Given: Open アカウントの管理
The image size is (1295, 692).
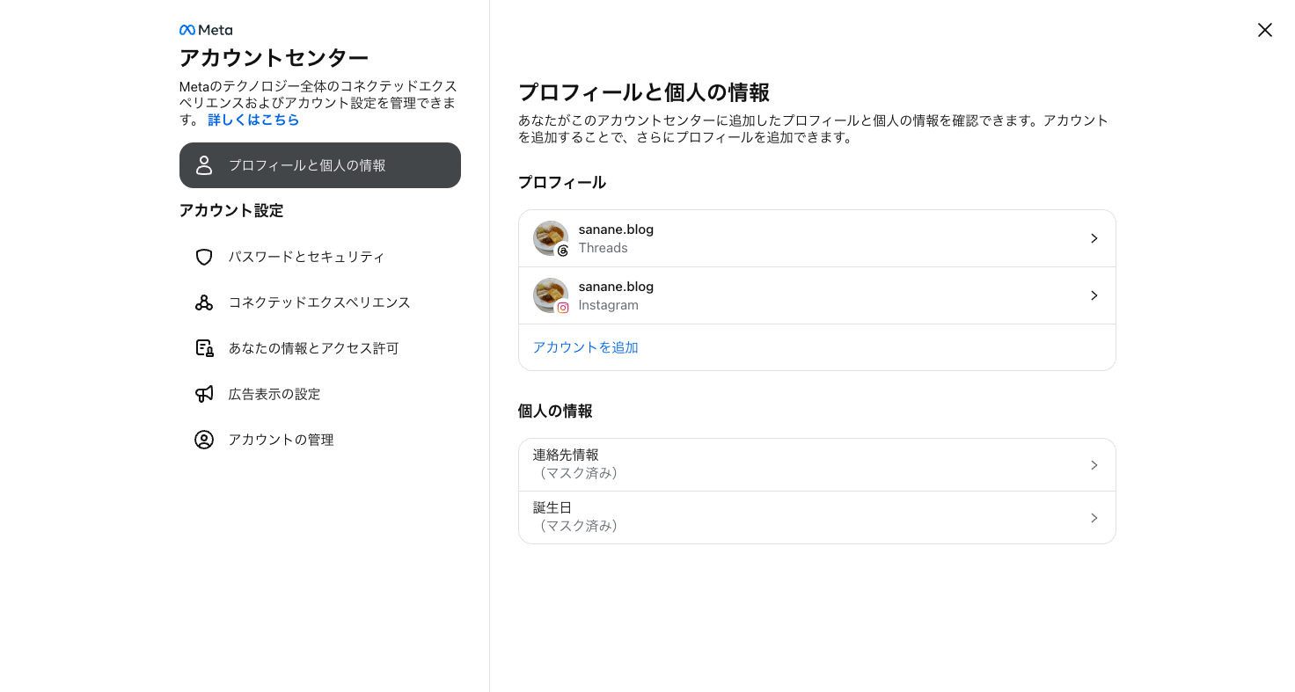Looking at the screenshot, I should point(320,440).
